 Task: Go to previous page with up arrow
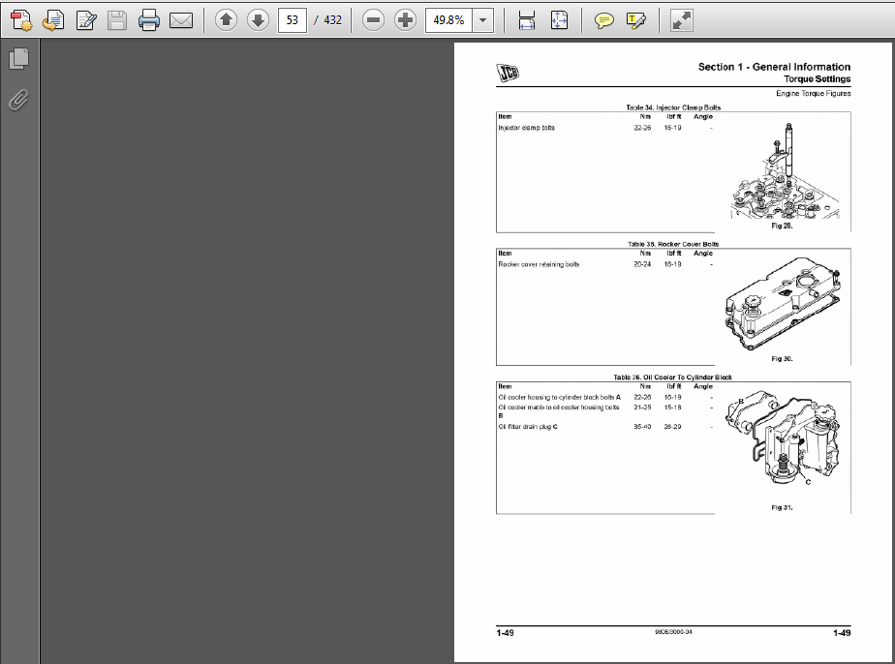click(226, 20)
